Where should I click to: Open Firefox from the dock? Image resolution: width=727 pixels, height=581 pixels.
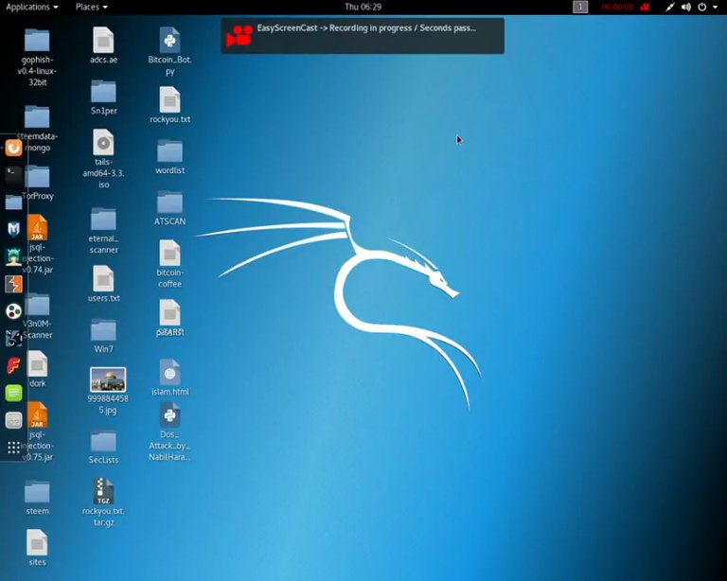[13, 148]
